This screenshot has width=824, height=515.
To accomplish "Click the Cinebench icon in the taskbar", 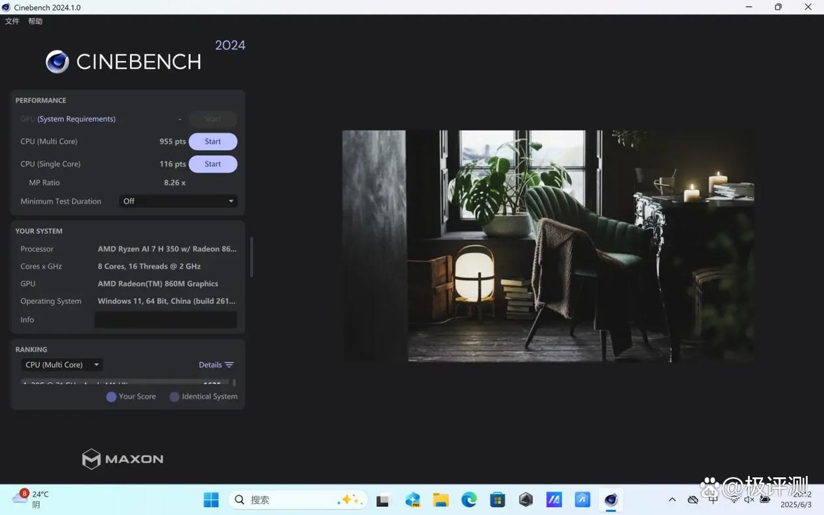I will pos(611,500).
